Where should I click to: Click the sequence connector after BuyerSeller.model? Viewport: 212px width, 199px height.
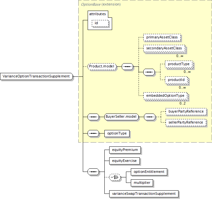click(x=150, y=117)
